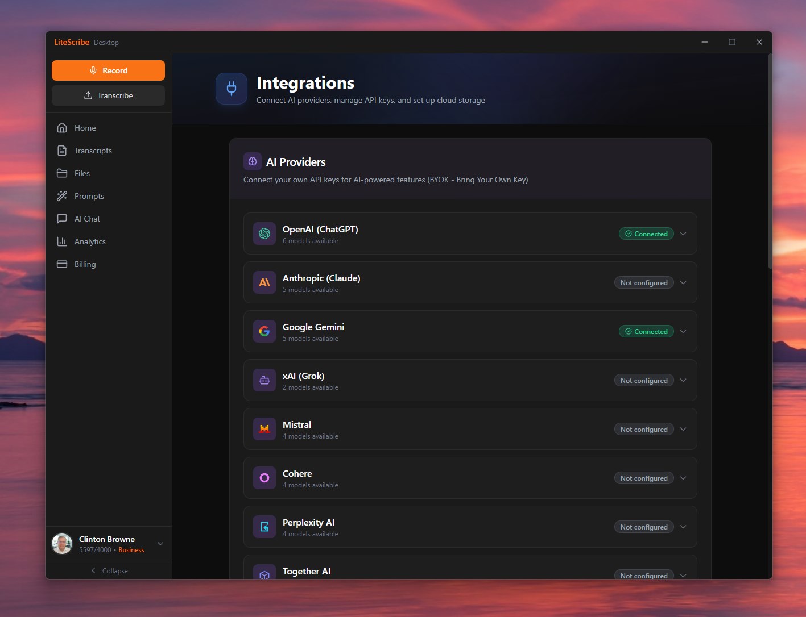Collapse the sidebar

pos(109,570)
